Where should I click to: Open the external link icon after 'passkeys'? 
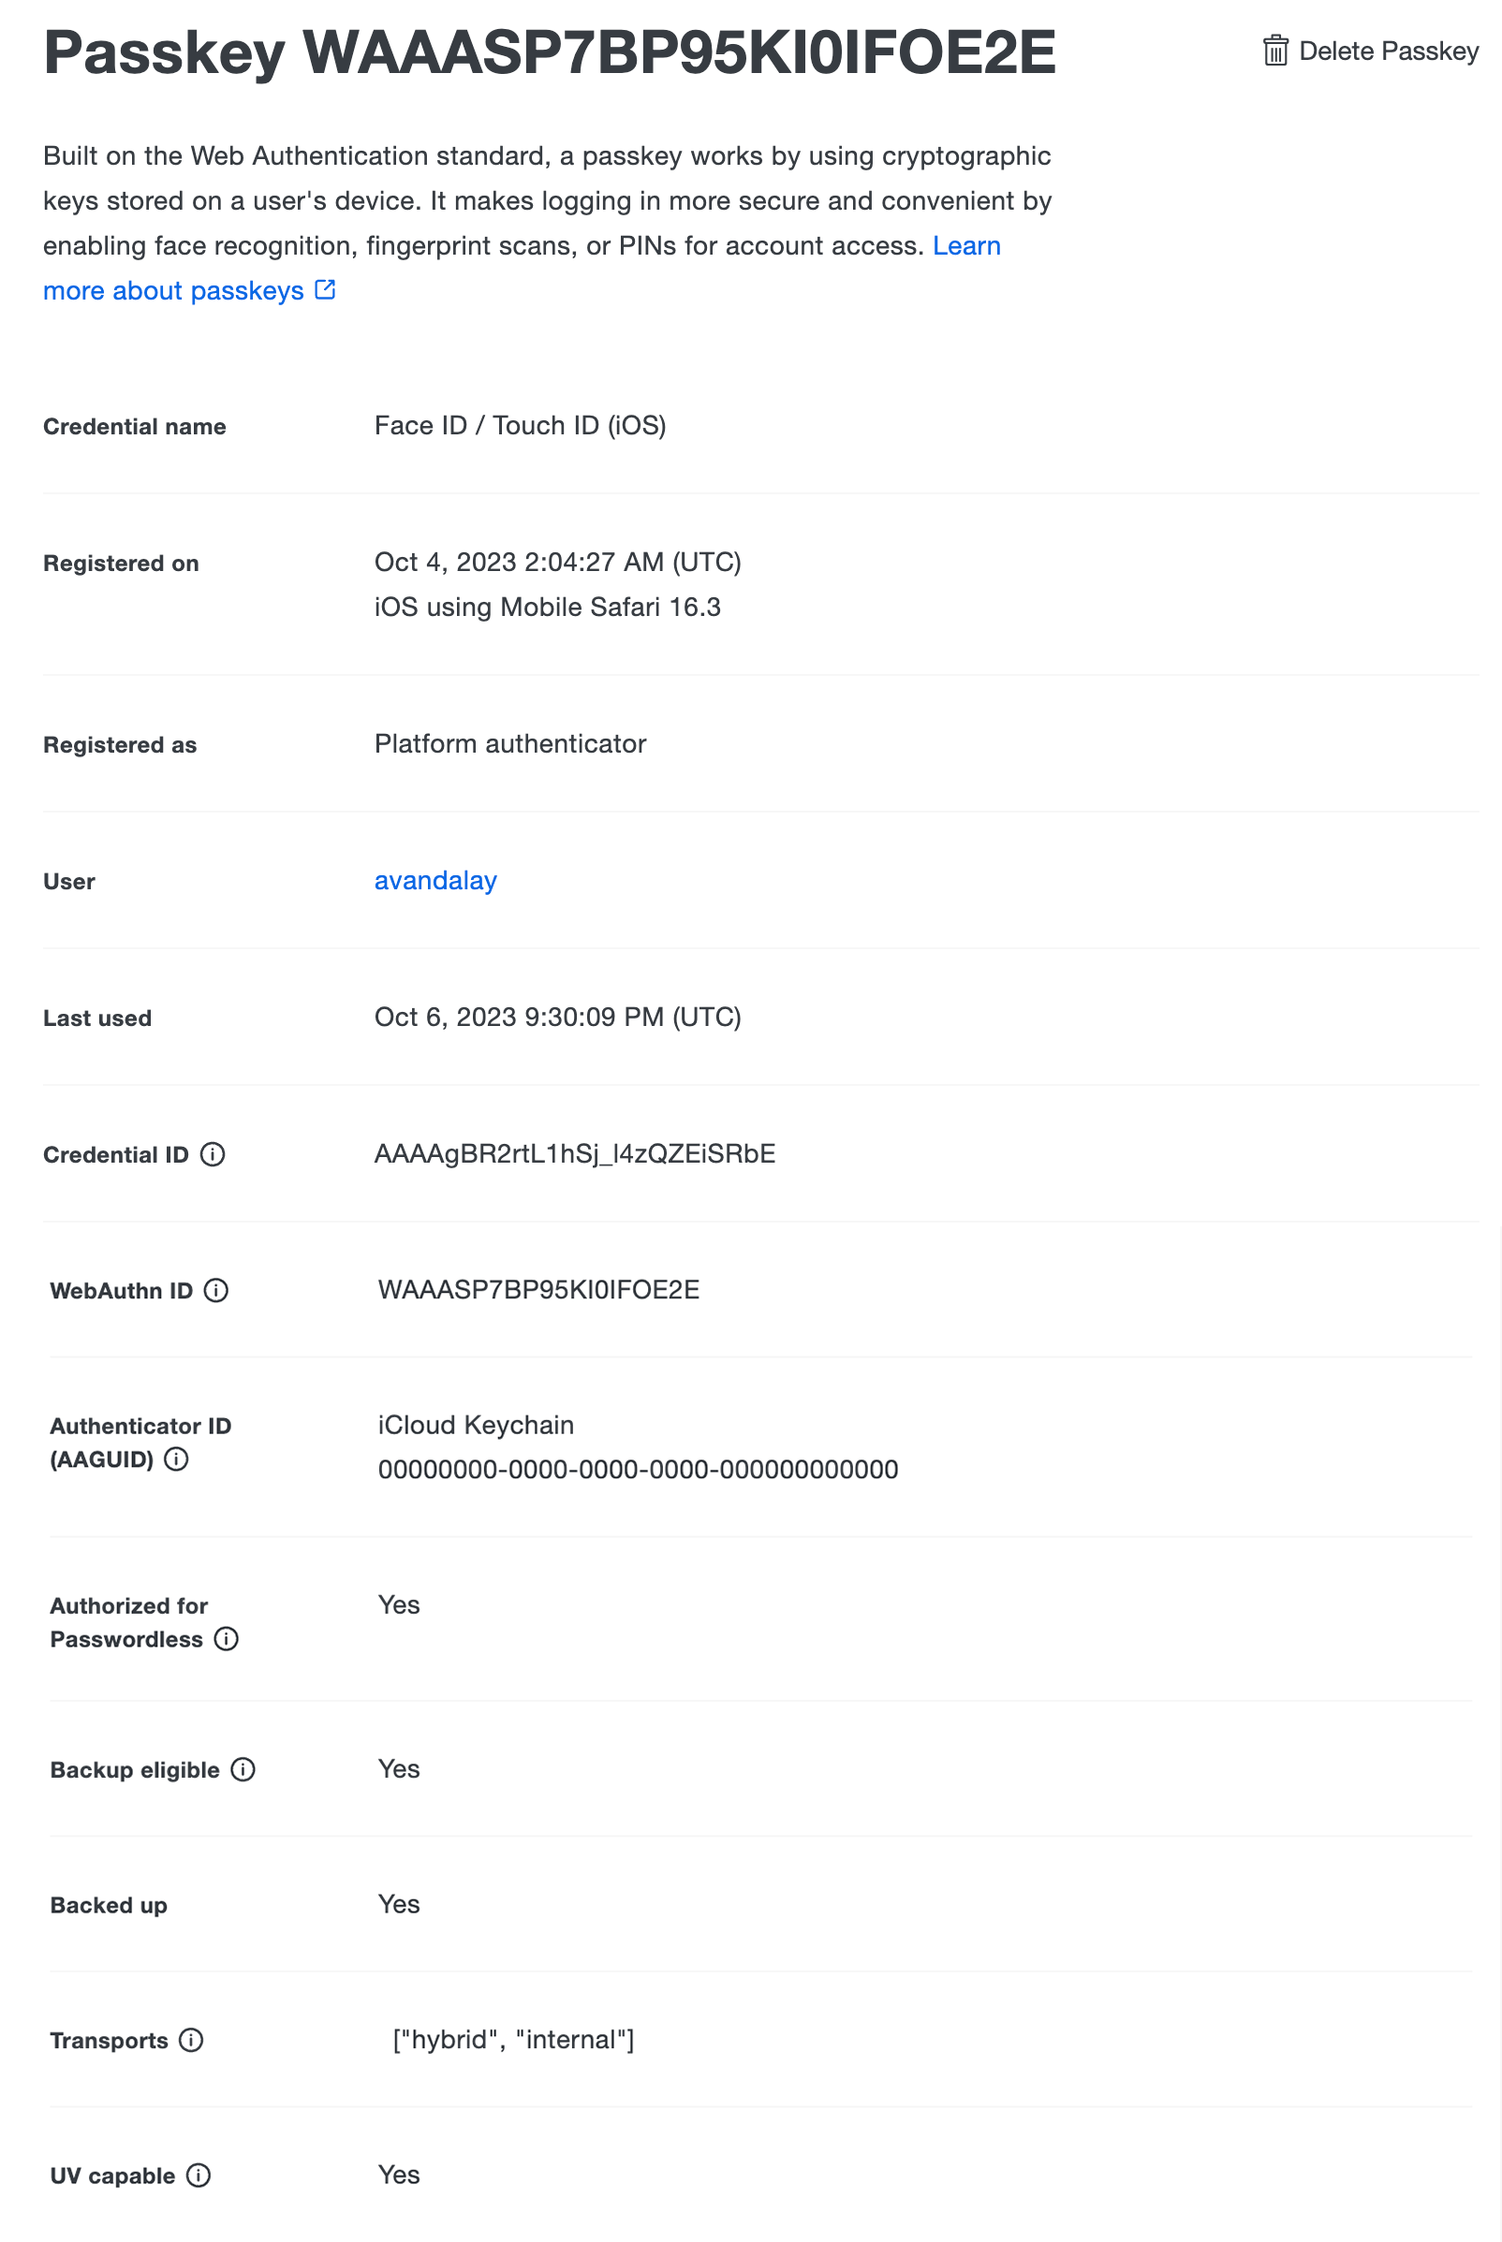pyautogui.click(x=326, y=289)
